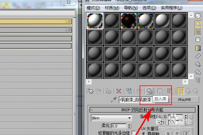This screenshot has width=203, height=135.
Task: Click the Make Preview film icon
Action: [x=198, y=56]
